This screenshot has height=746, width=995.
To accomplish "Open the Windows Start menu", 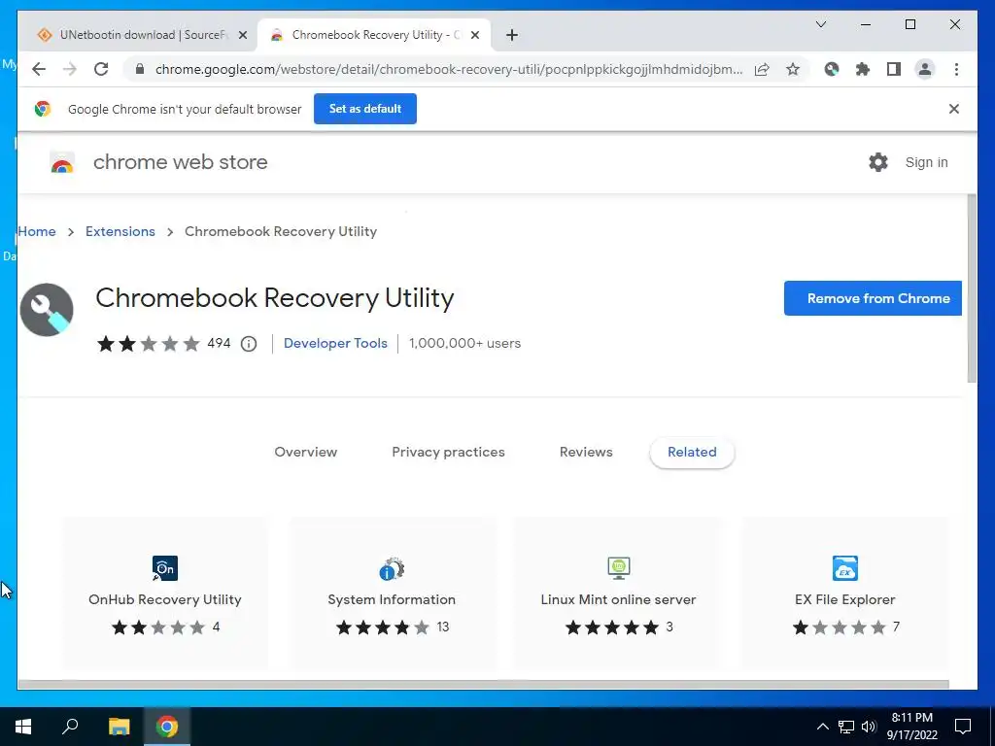I will [23, 727].
